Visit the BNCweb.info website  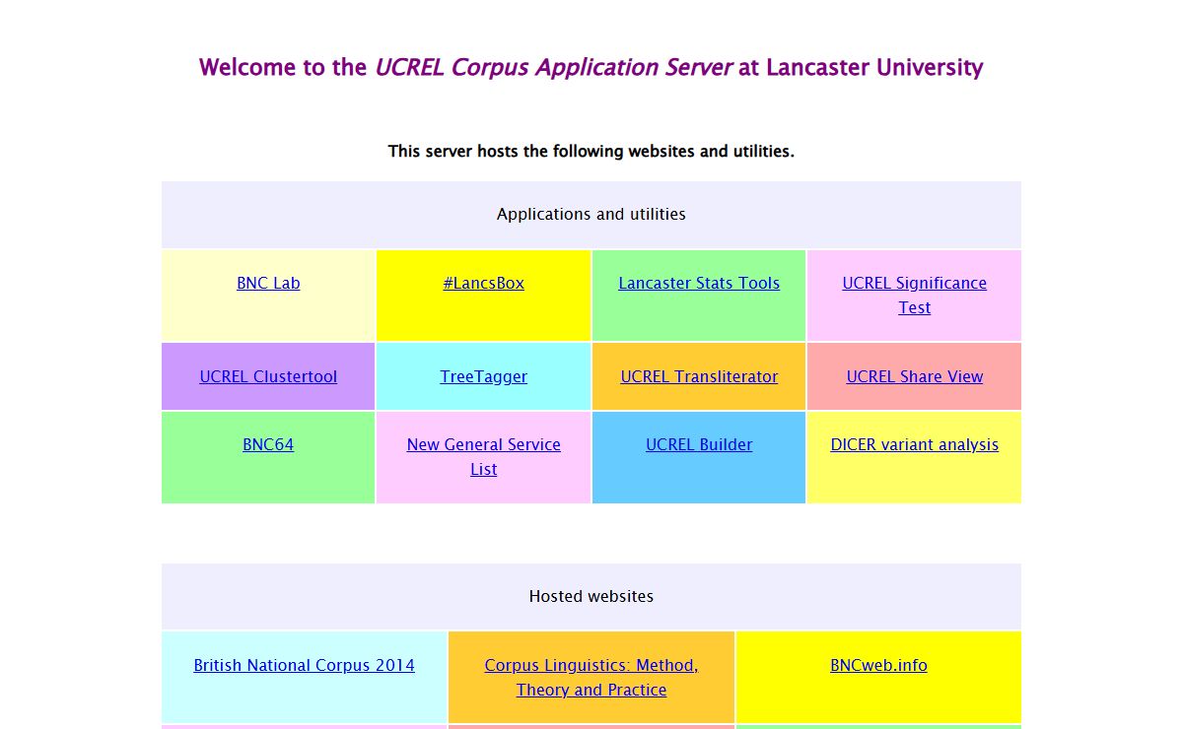click(878, 665)
